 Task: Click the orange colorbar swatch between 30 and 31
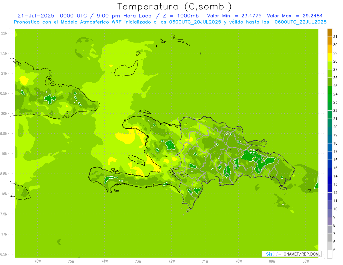(x=330, y=41)
